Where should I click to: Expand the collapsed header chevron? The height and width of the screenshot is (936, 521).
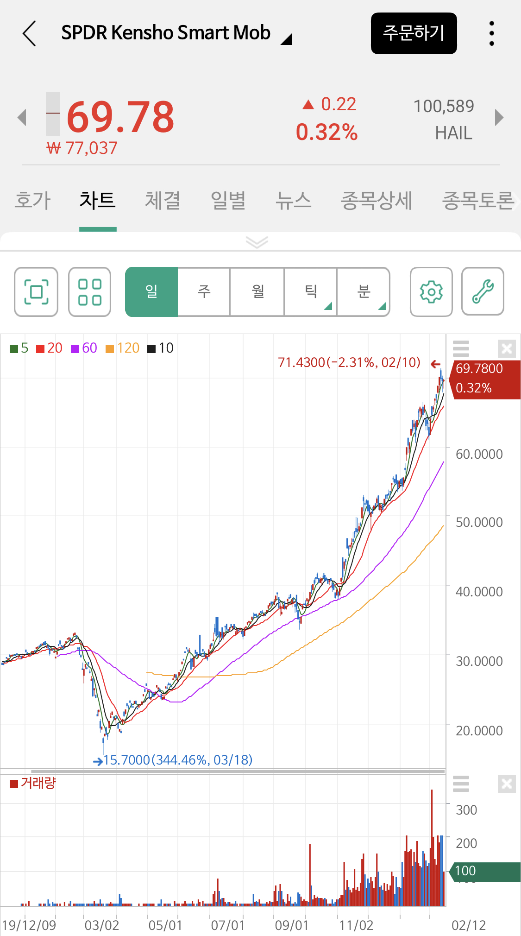[x=257, y=242]
